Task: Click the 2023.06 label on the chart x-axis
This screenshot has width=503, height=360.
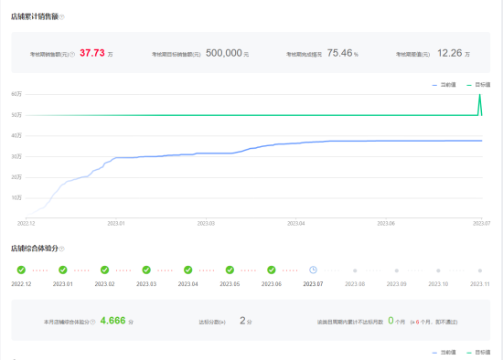Action: 386,224
